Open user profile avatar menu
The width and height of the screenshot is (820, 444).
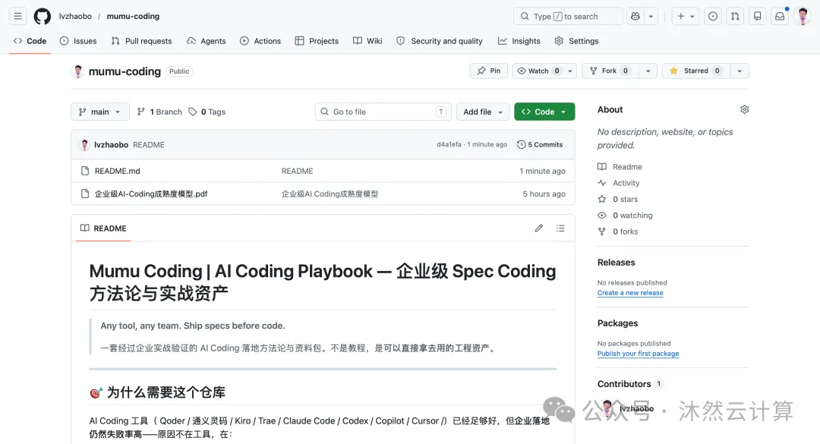[x=803, y=16]
